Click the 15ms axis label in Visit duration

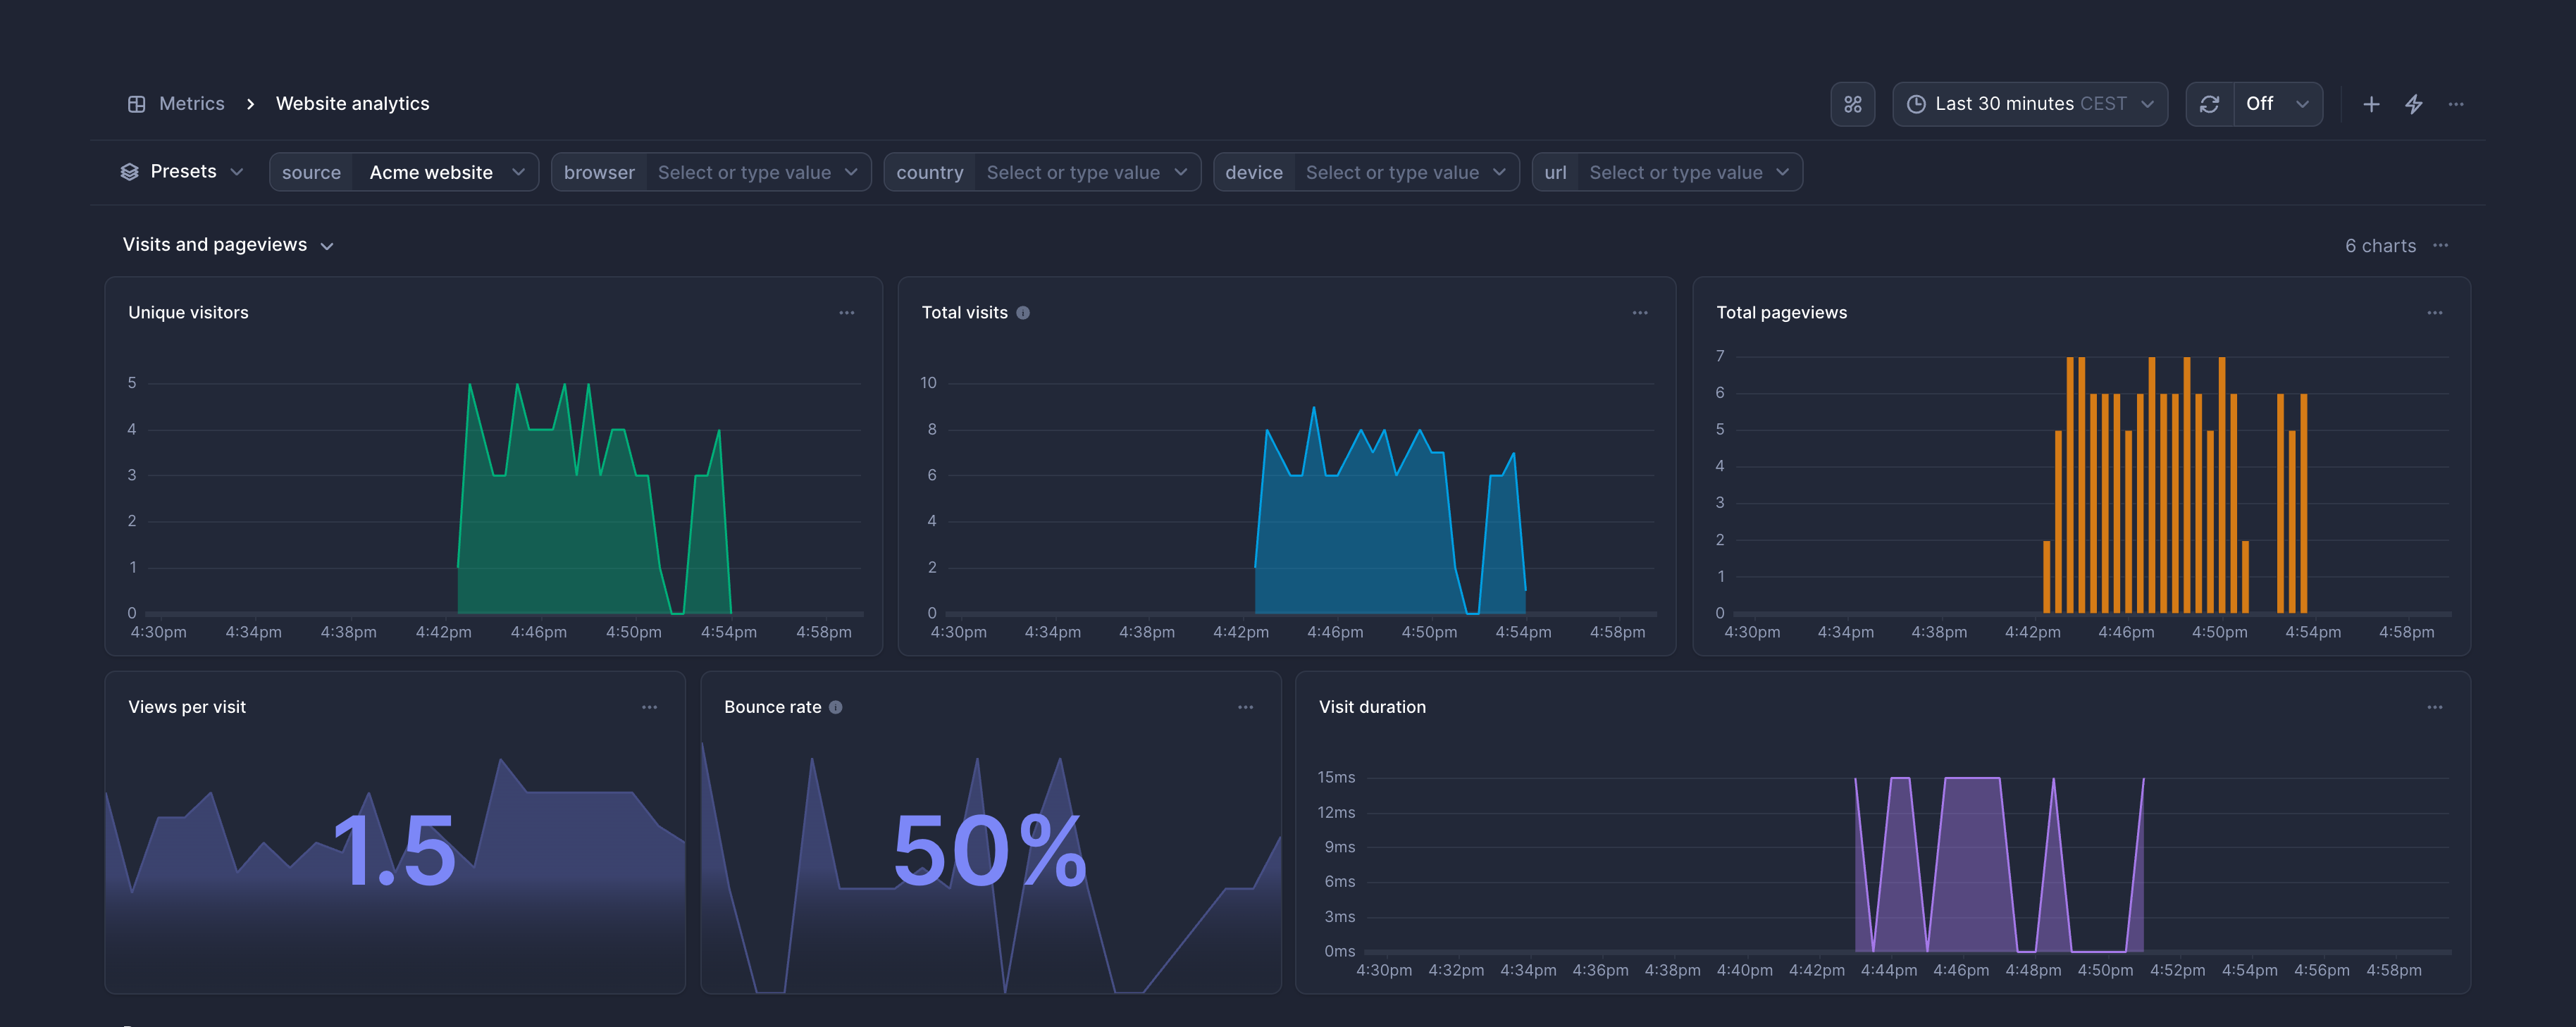click(x=1336, y=777)
